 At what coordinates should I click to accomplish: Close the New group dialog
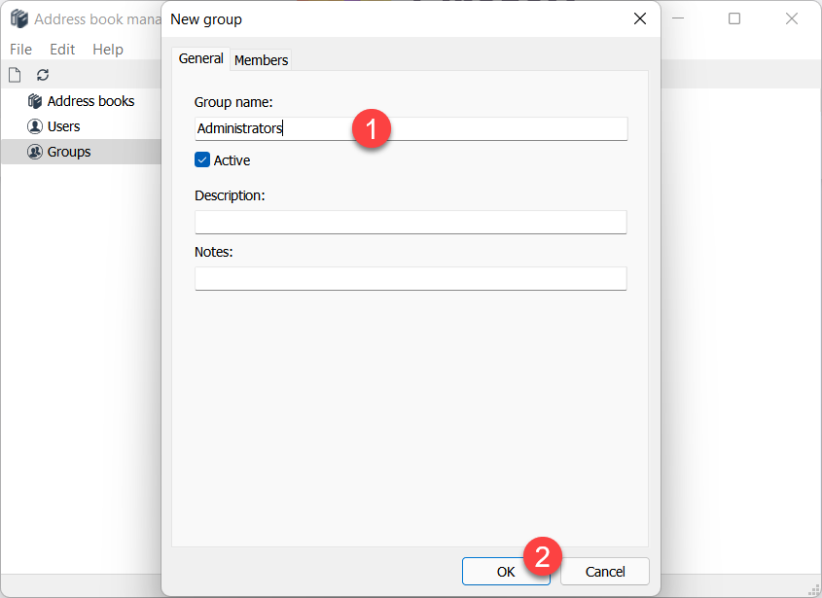coord(639,18)
